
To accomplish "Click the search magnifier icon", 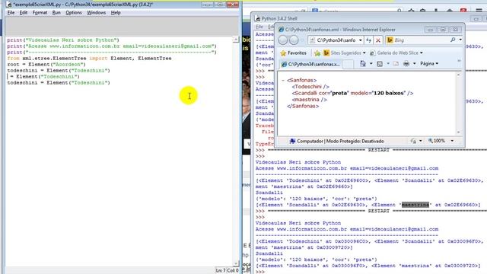I will (453, 40).
